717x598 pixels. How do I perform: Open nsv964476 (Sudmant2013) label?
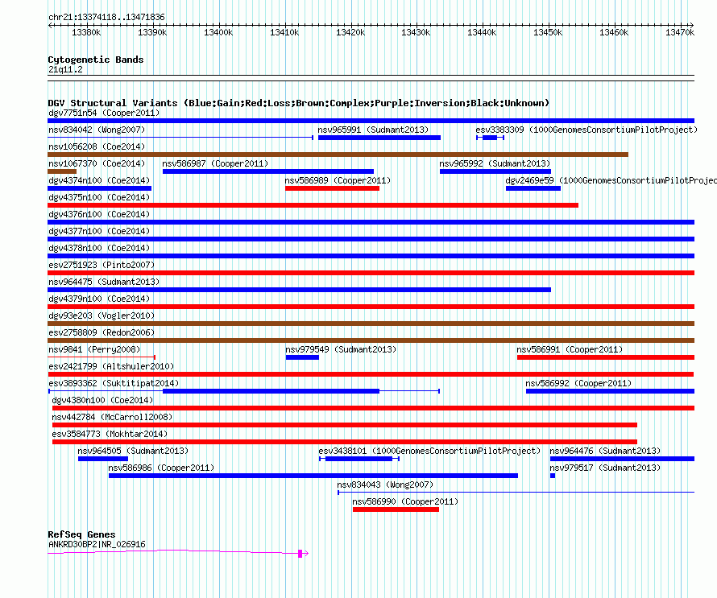coord(606,451)
